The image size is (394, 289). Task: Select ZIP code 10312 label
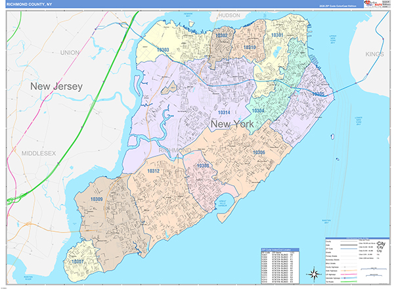153,171
